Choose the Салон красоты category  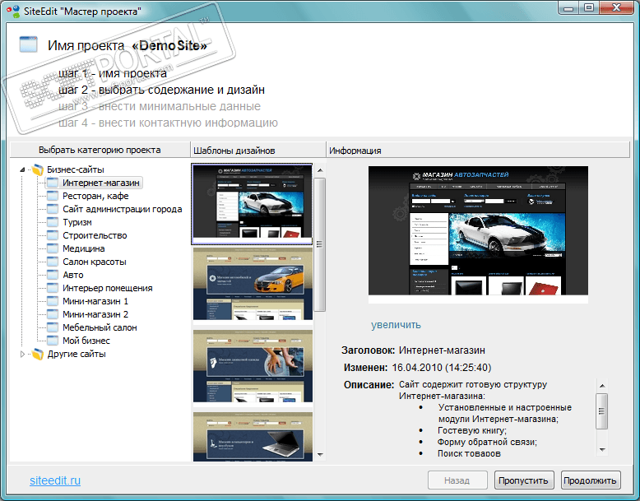point(95,262)
